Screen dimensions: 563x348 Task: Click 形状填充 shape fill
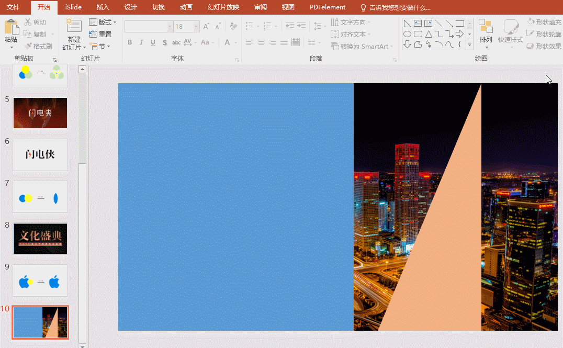(x=544, y=22)
